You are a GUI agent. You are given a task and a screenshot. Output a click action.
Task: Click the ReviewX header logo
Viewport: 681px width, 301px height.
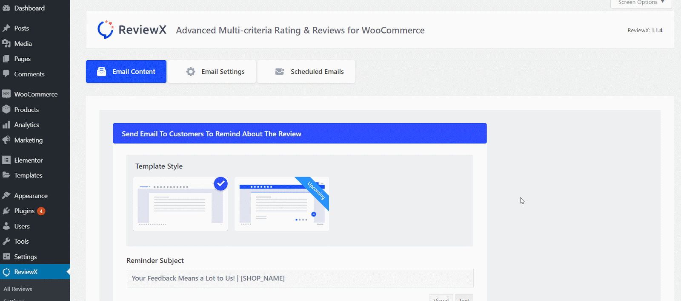tap(132, 30)
